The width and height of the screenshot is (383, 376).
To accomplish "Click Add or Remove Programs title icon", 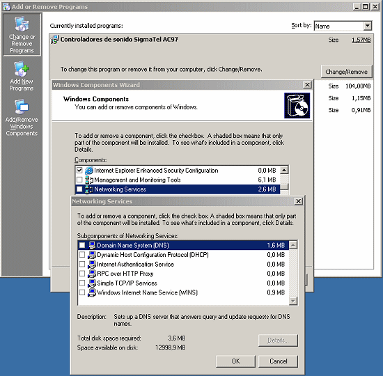I will (x=6, y=6).
